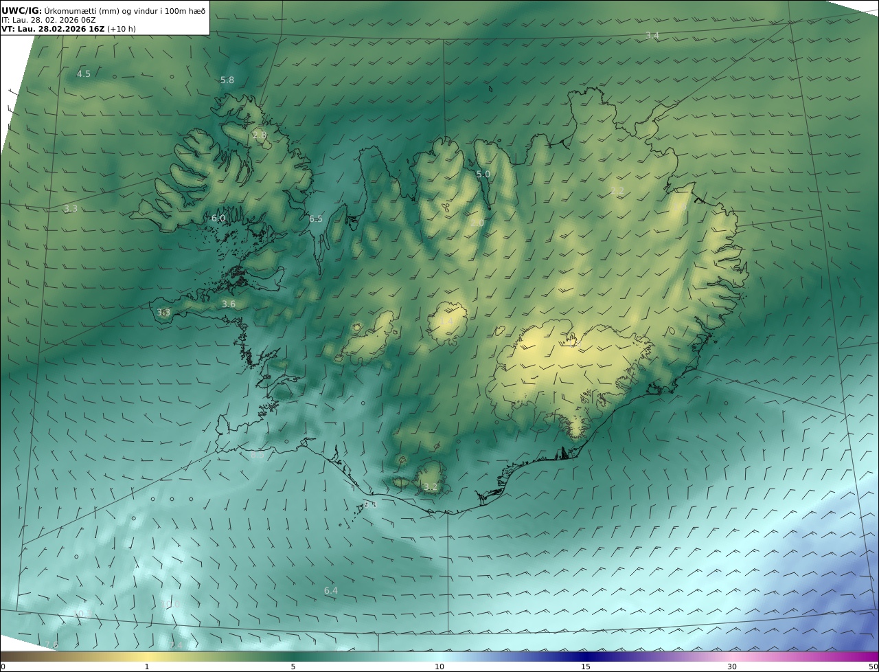Click tick label 0 on the color scale
Viewport: 879px width, 672px height.
tap(3, 667)
